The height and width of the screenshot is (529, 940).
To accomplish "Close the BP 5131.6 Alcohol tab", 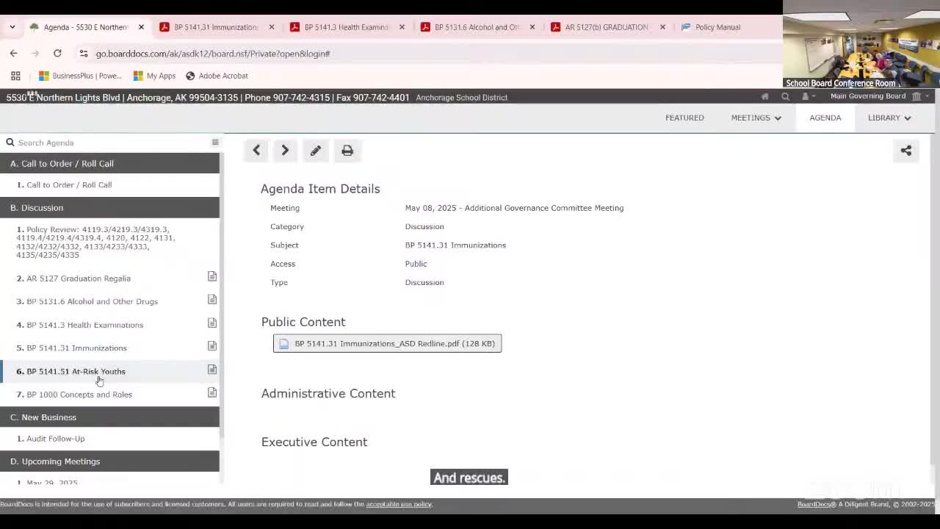I will [x=532, y=27].
